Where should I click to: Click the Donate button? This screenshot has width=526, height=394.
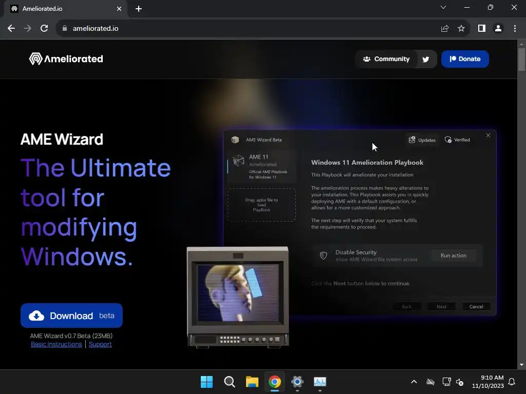click(x=465, y=59)
